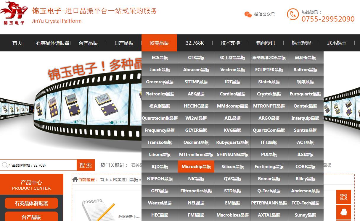Viewport: 360px width, 221px height.
Task: Click the search magnifier icon
Action: click(x=4, y=165)
